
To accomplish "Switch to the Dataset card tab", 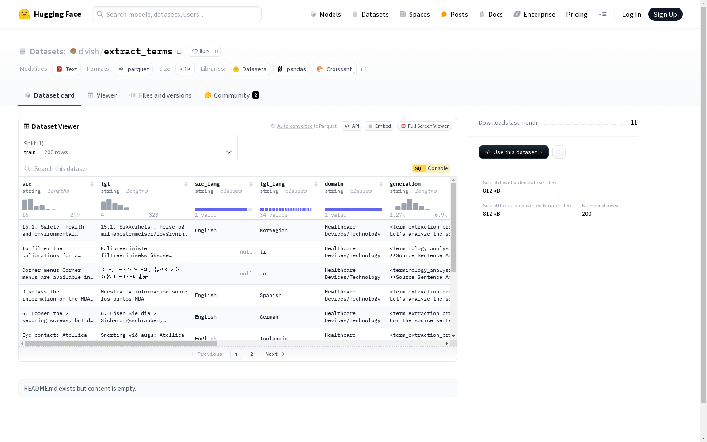I will pos(49,95).
